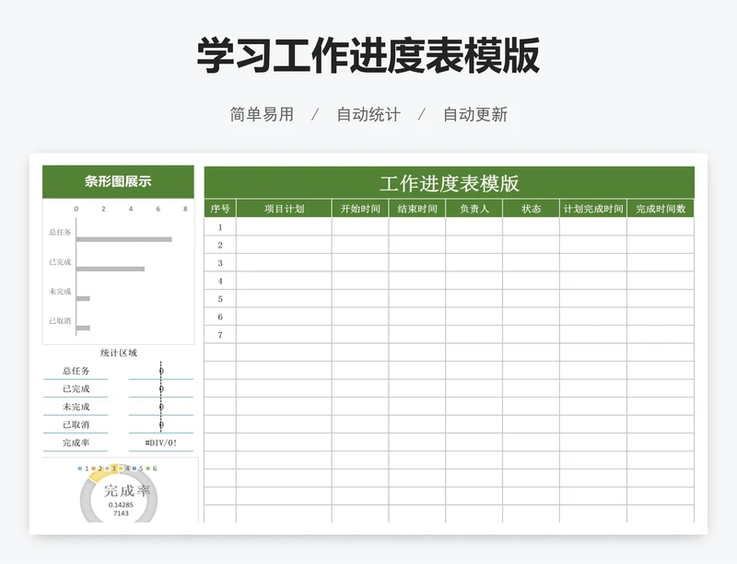Click the green 条形图展示 header
Viewport: 737px width, 564px height.
click(118, 181)
